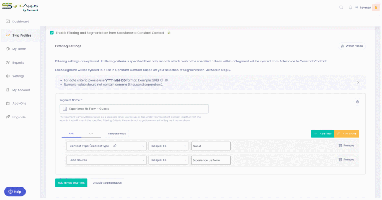382x200 pixels.
Task: Click the info icon beside Enable Filtering
Action: point(169,33)
